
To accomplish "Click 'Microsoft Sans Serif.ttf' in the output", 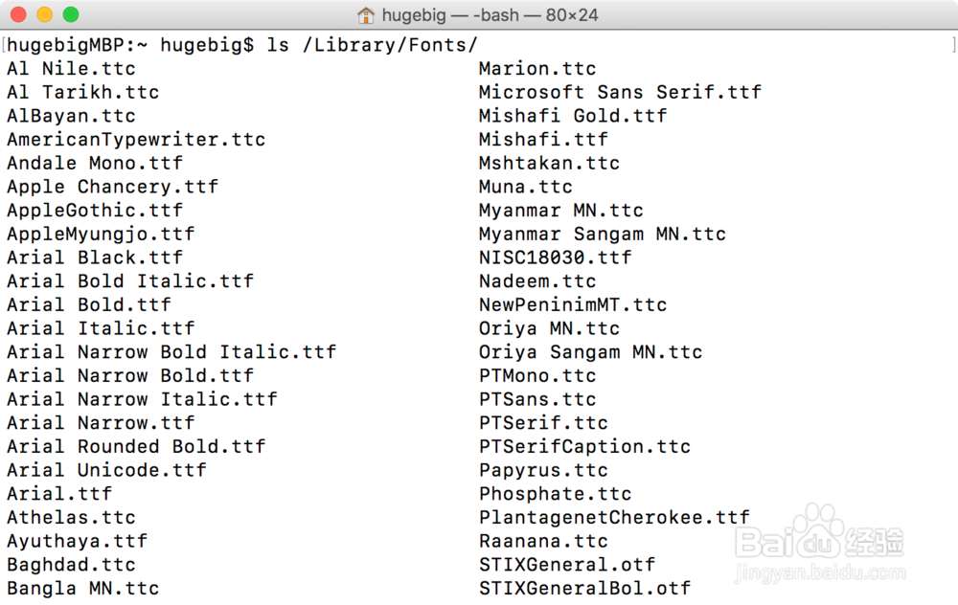I will [620, 93].
